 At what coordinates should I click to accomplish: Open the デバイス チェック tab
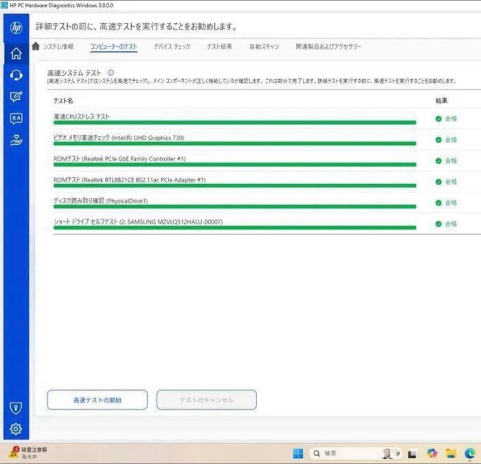tap(172, 46)
